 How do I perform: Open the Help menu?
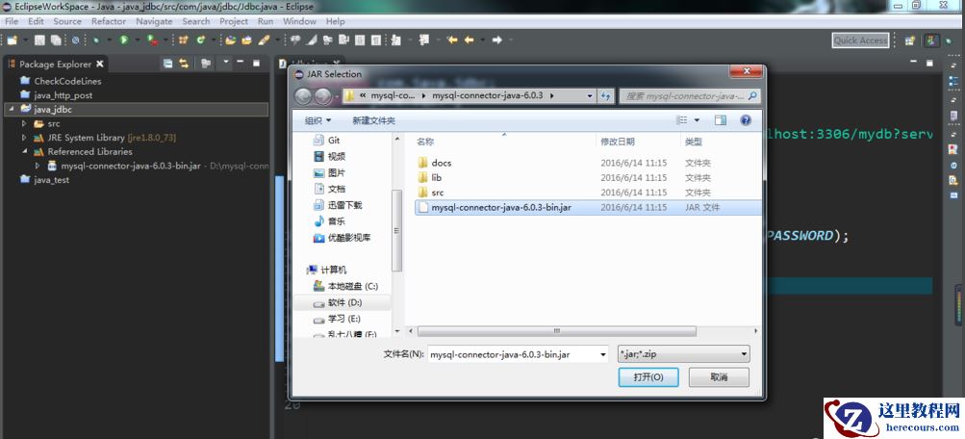coord(336,21)
